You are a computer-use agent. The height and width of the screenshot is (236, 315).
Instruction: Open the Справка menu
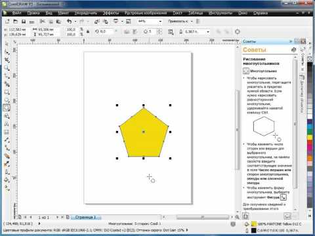(261, 13)
